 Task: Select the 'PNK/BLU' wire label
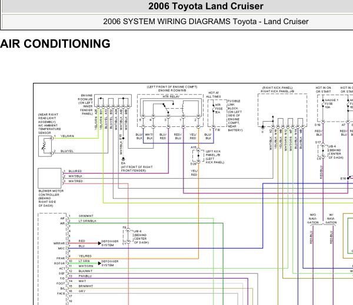click(85, 276)
